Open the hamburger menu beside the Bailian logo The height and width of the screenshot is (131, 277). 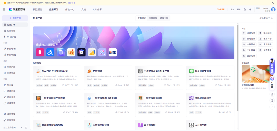[x=4, y=9]
